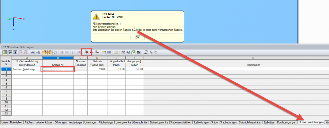Open the Querschnitte tab
Viewport: 329px width, 128px height.
pyautogui.click(x=140, y=122)
